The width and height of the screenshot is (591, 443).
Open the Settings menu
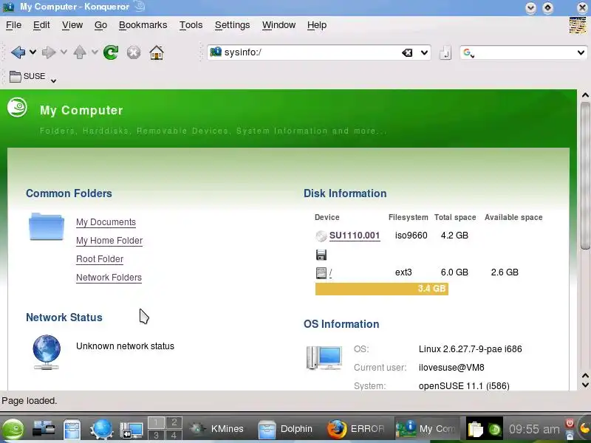[232, 25]
